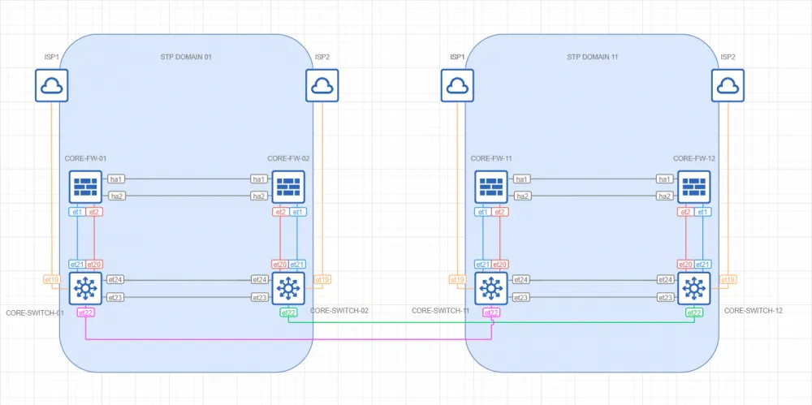Screen dimensions: 812x405
Task: Select the ha2 port label on CORE-FW-12
Action: [664, 196]
